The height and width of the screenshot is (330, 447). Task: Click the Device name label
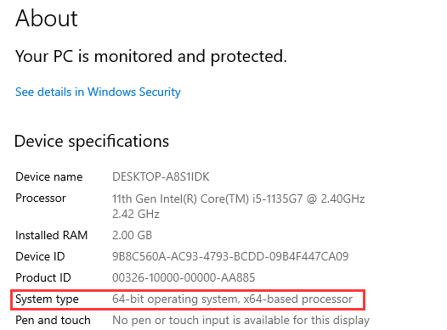(49, 177)
